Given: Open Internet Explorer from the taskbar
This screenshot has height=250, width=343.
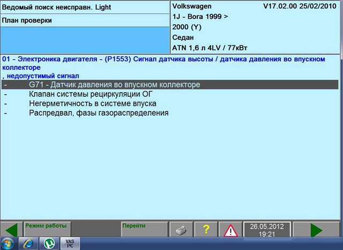Looking at the screenshot, I should [28, 244].
